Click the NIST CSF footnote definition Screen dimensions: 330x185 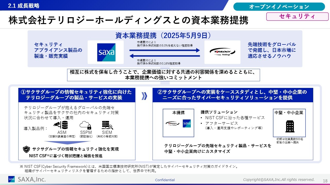tap(129, 169)
